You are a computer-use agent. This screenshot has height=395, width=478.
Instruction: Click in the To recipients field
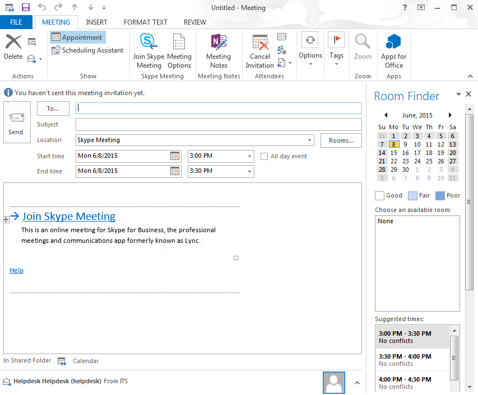(x=219, y=109)
